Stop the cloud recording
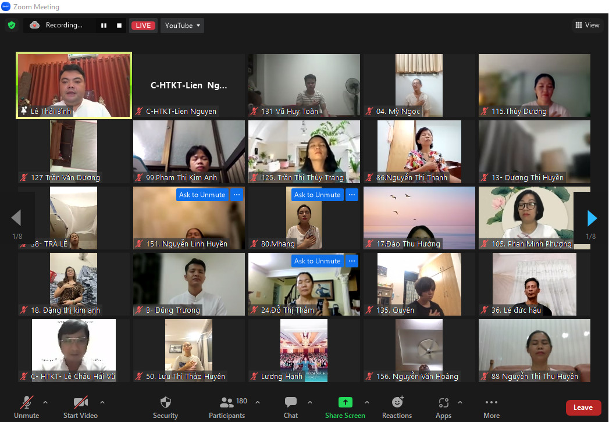 point(119,26)
